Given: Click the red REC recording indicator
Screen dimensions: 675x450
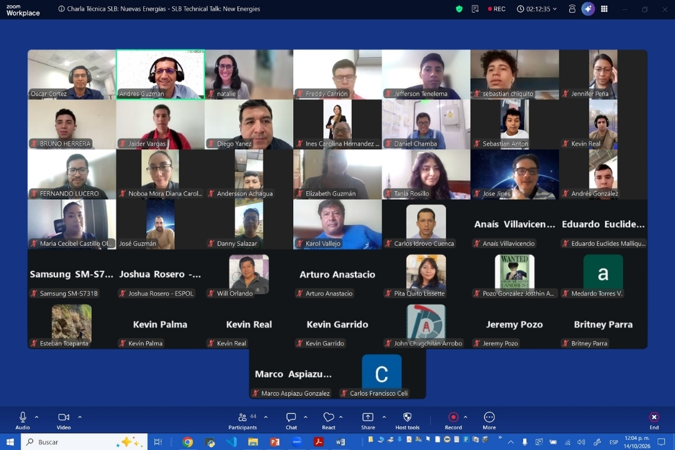Looking at the screenshot, I should tap(496, 9).
